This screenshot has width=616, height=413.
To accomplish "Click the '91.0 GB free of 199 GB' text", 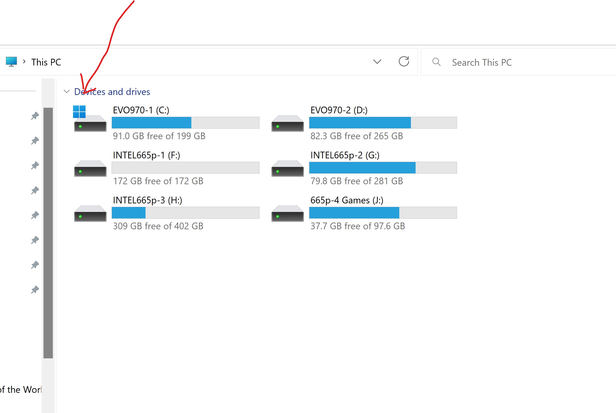I will [159, 136].
